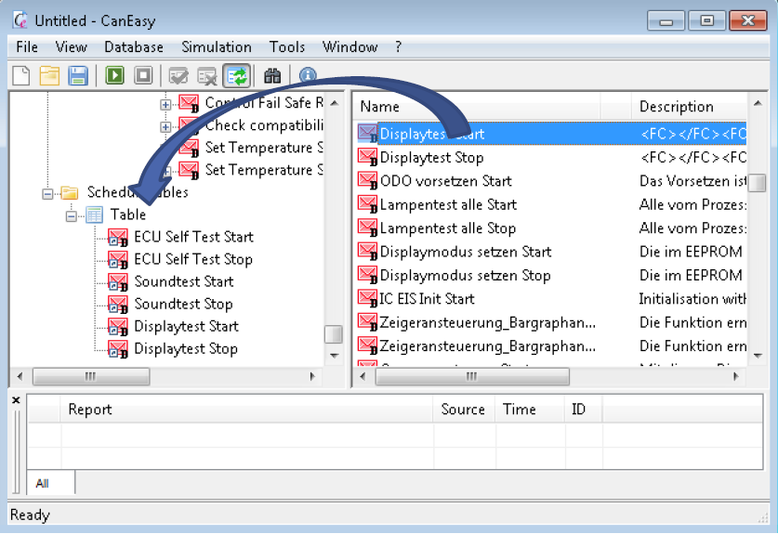Collapse the Schedule tables folder node
The width and height of the screenshot is (778, 534).
[x=47, y=193]
